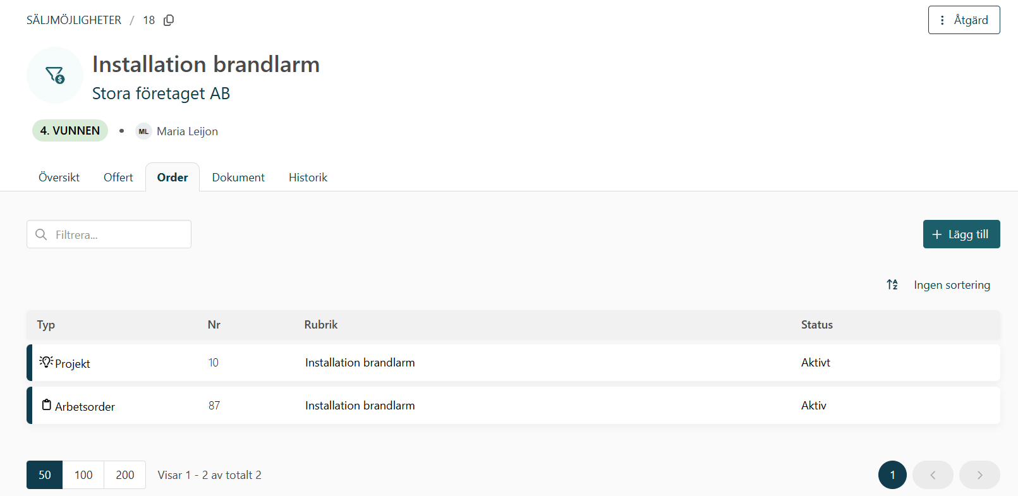The width and height of the screenshot is (1018, 496).
Task: Open the Åtgärd actions menu
Action: tap(964, 20)
